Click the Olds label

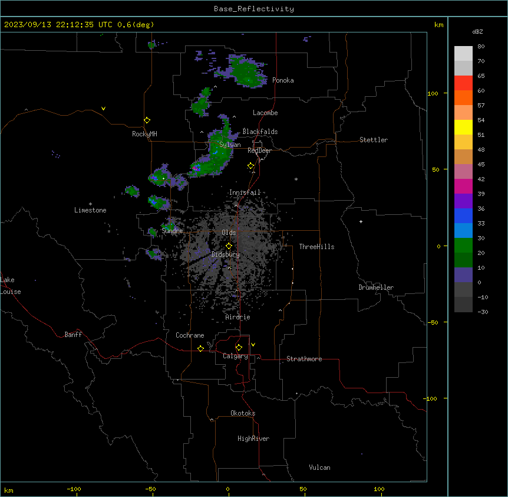(229, 233)
